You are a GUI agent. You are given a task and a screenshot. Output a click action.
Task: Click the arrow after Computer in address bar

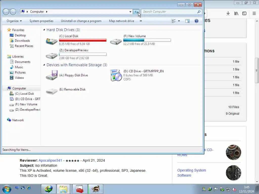pos(47,12)
